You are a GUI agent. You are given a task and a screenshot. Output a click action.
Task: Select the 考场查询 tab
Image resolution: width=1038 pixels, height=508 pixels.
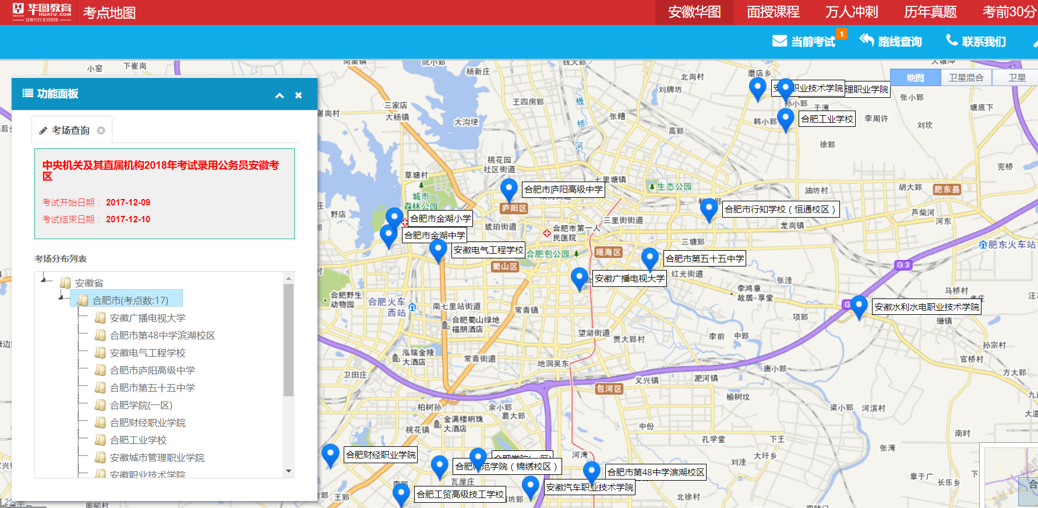[x=71, y=130]
